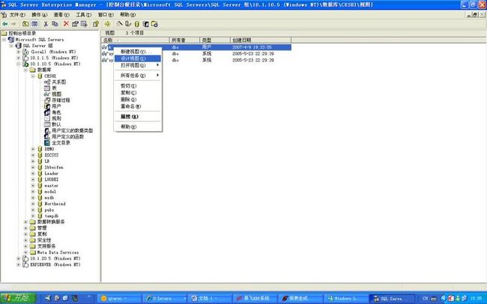Select 全文目录 (Full-Text Catalogs) node
Image resolution: width=487 pixels, height=304 pixels.
[x=61, y=143]
